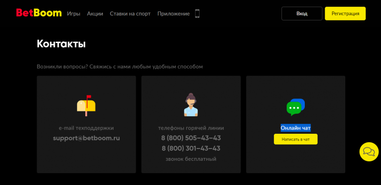Click the Вход login button
The height and width of the screenshot is (185, 381).
302,14
